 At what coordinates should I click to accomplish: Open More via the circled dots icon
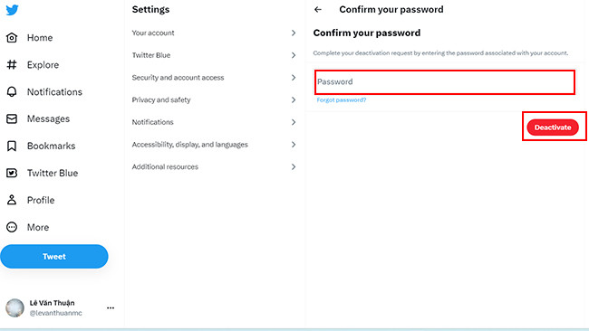(x=12, y=227)
